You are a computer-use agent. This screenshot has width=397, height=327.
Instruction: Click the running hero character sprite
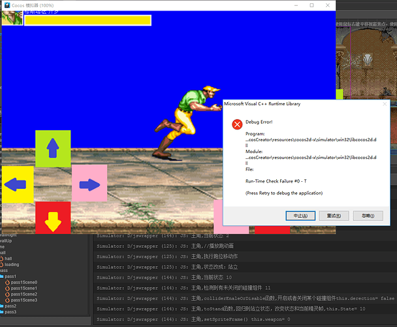pyautogui.click(x=187, y=123)
